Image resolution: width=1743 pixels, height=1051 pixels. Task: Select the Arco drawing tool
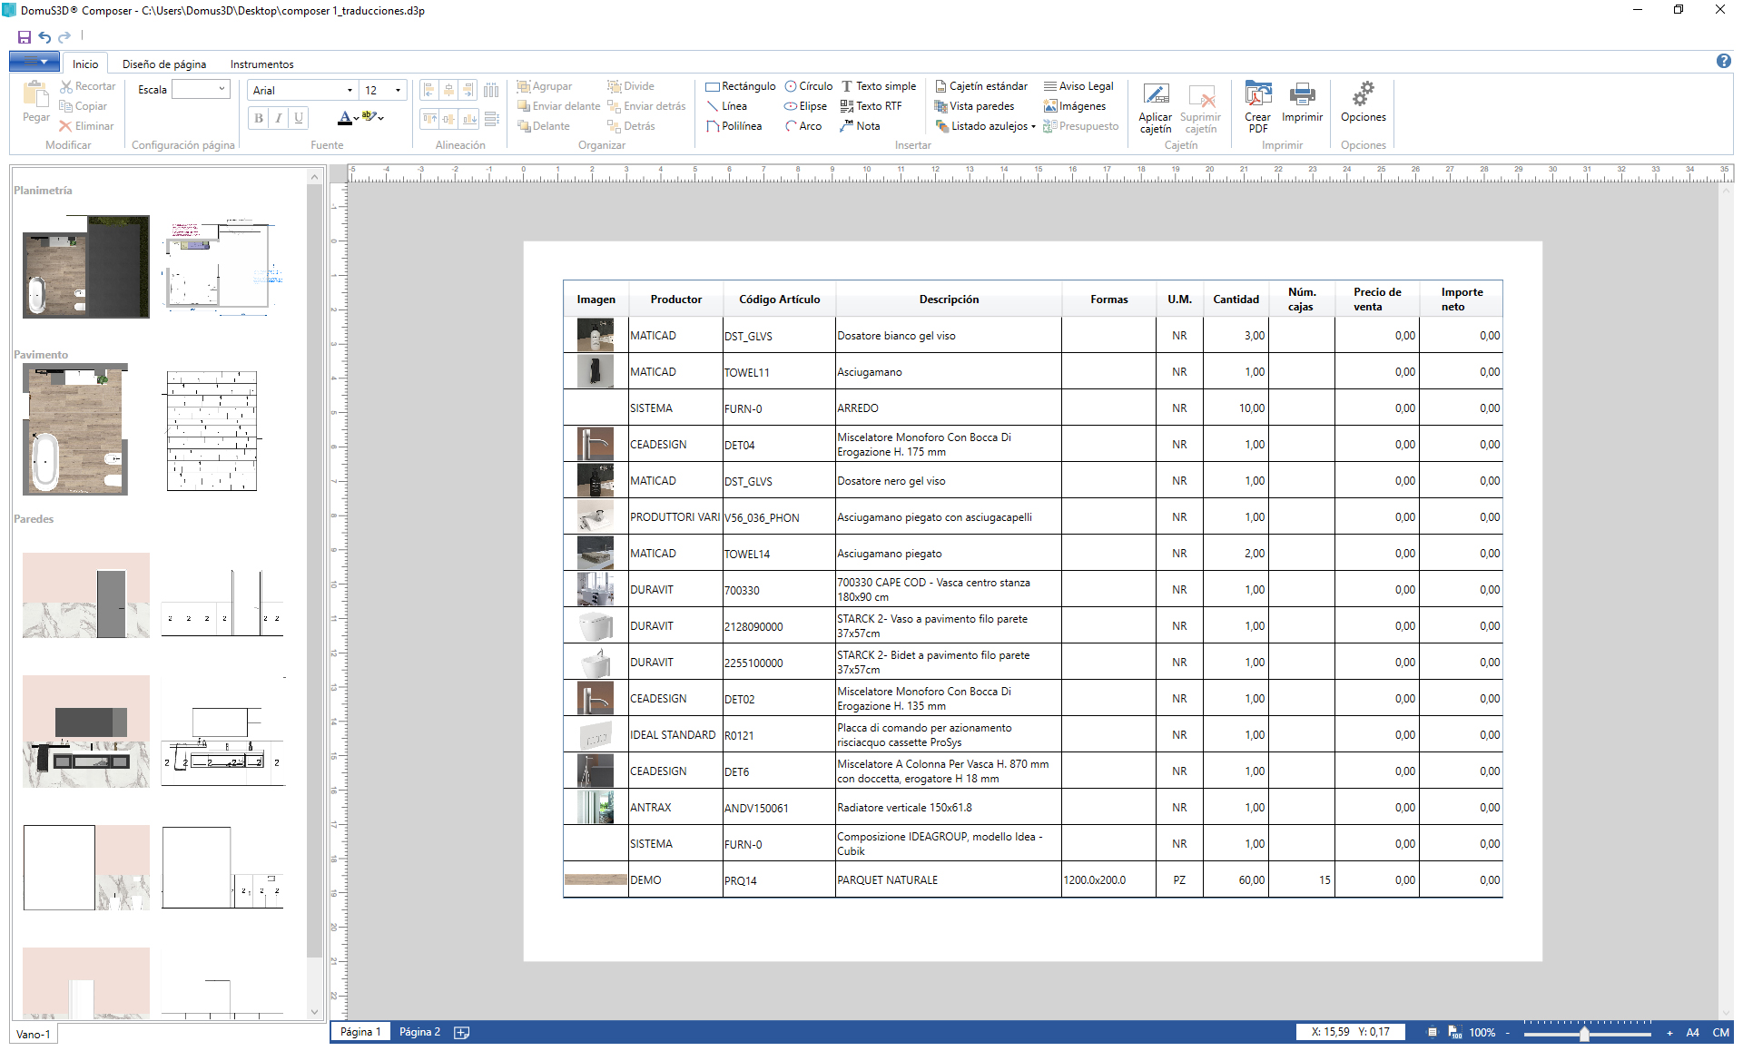point(803,126)
